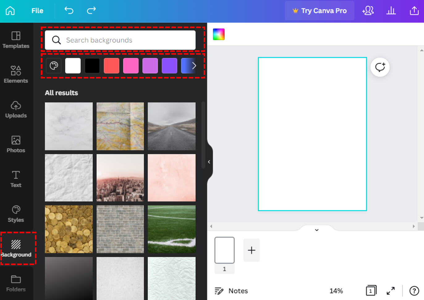Viewport: 424px width, 300px height.
Task: Select the Background tab
Action: pos(16,248)
